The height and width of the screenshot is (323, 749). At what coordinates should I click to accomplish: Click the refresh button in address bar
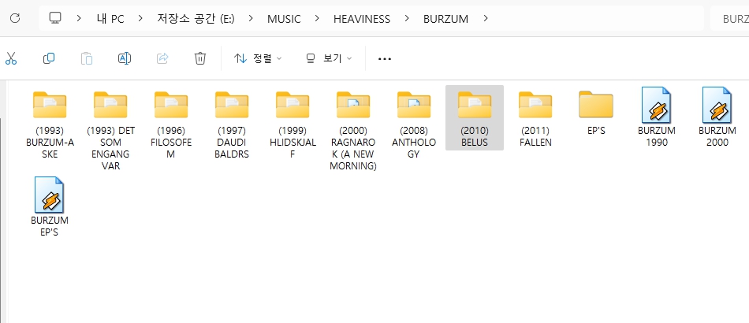(x=15, y=19)
